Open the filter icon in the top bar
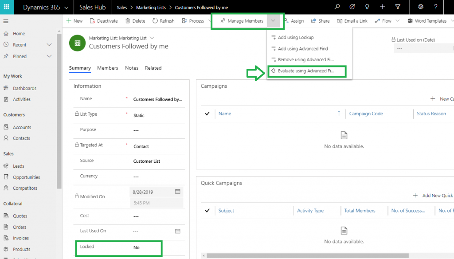454x259 pixels. coord(398,7)
